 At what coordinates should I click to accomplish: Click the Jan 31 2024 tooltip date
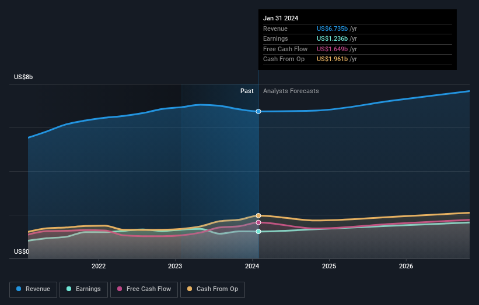pyautogui.click(x=281, y=18)
